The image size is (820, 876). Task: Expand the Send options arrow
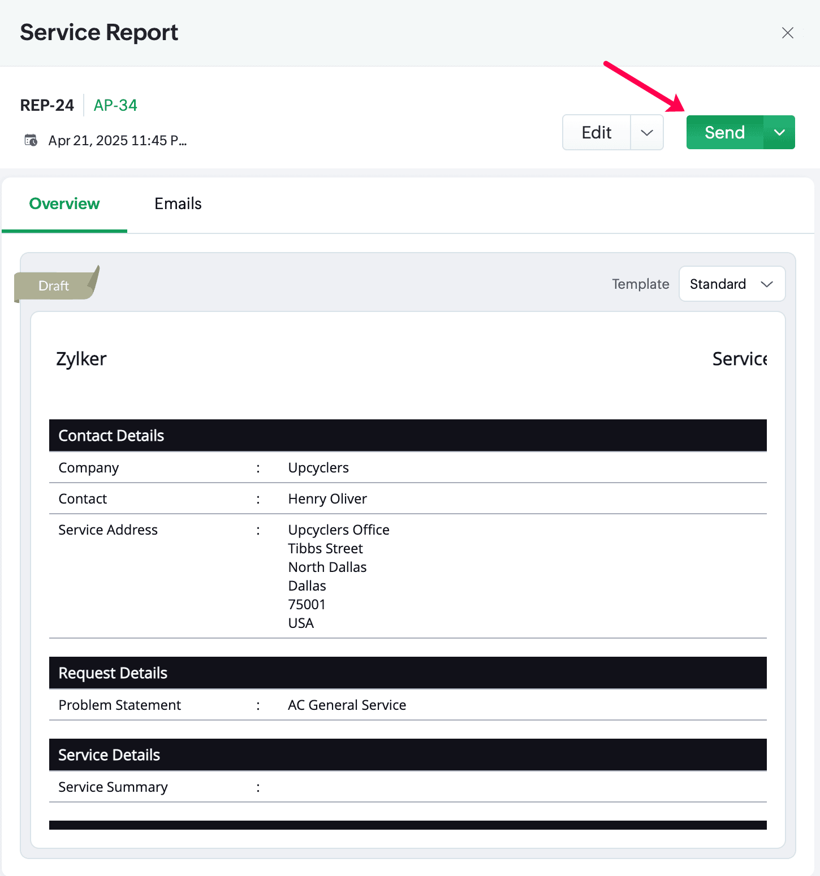click(779, 132)
